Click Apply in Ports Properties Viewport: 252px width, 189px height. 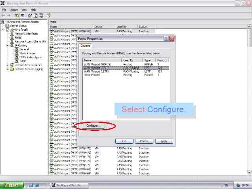click(x=164, y=141)
